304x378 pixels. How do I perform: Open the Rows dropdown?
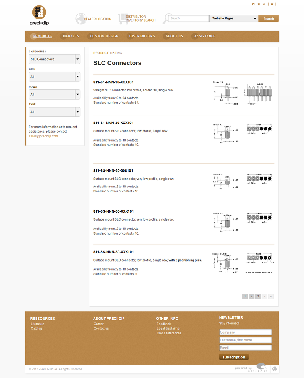(x=54, y=94)
